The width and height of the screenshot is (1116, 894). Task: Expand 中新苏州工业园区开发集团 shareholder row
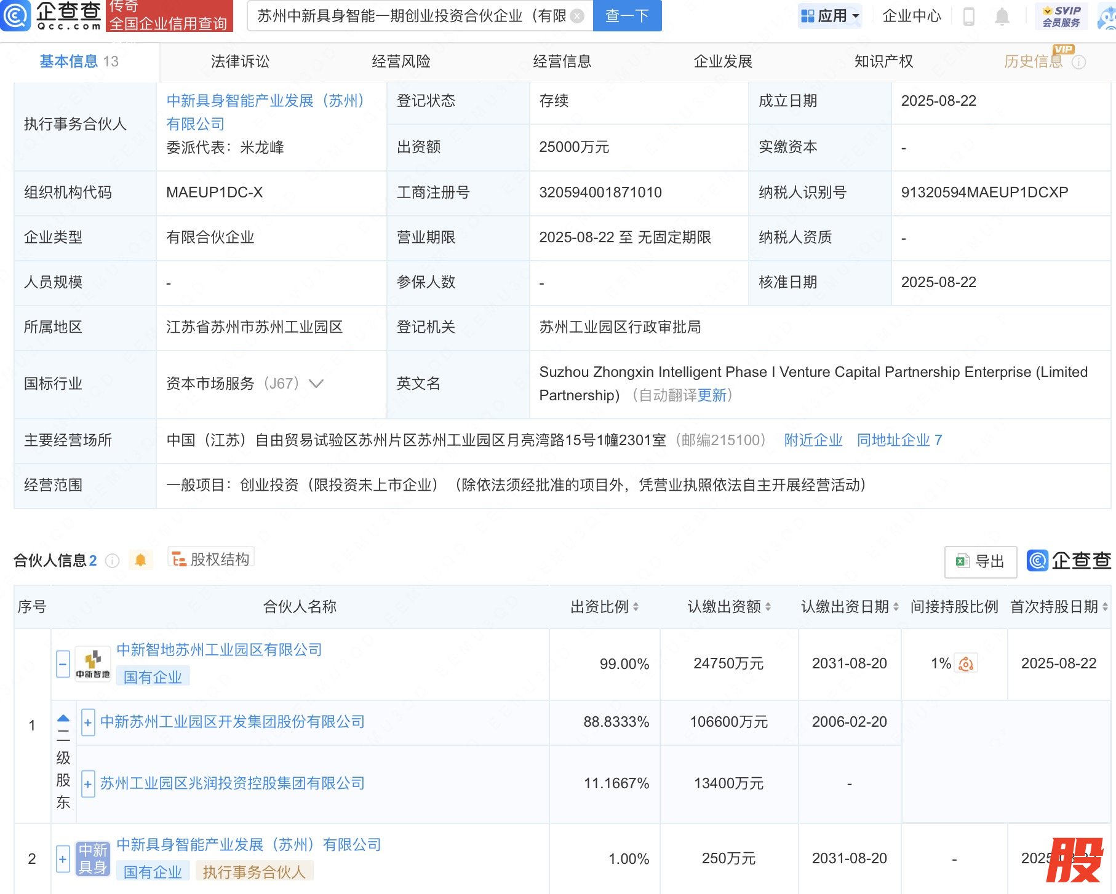tap(88, 722)
